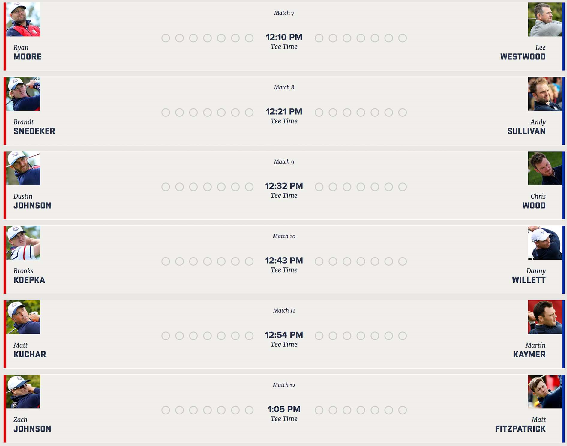
Task: Open Zach Johnson's player photo
Action: pos(23,392)
